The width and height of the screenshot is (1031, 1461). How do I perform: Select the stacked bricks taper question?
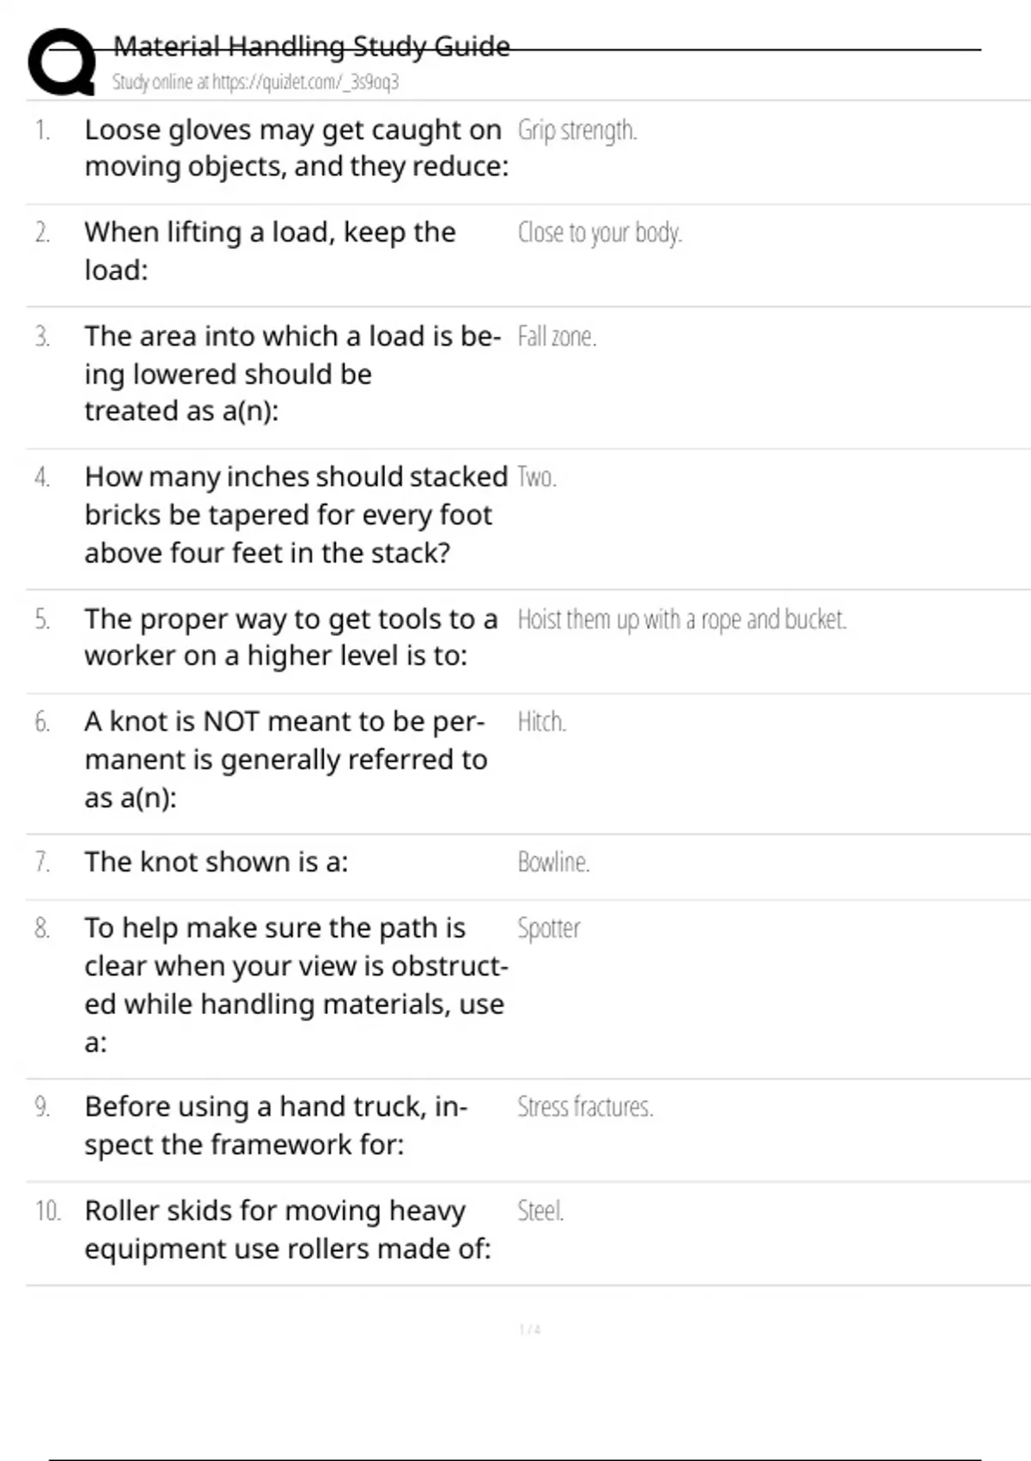296,514
